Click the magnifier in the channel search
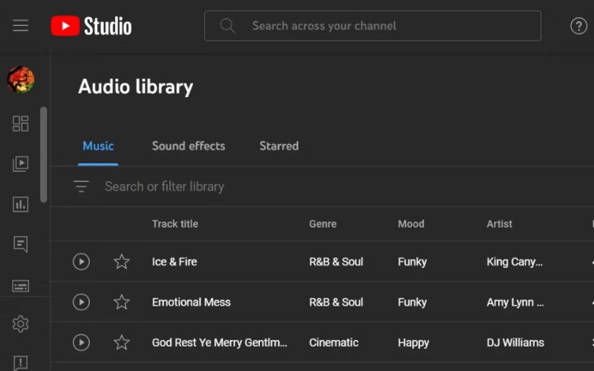The height and width of the screenshot is (371, 594). tap(227, 26)
